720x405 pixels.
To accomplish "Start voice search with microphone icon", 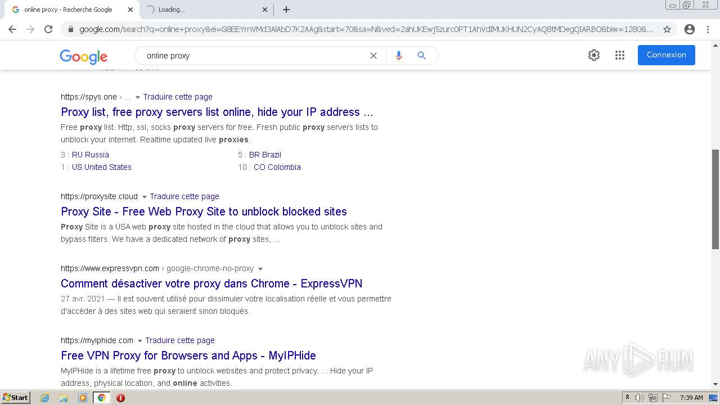I will [x=399, y=56].
